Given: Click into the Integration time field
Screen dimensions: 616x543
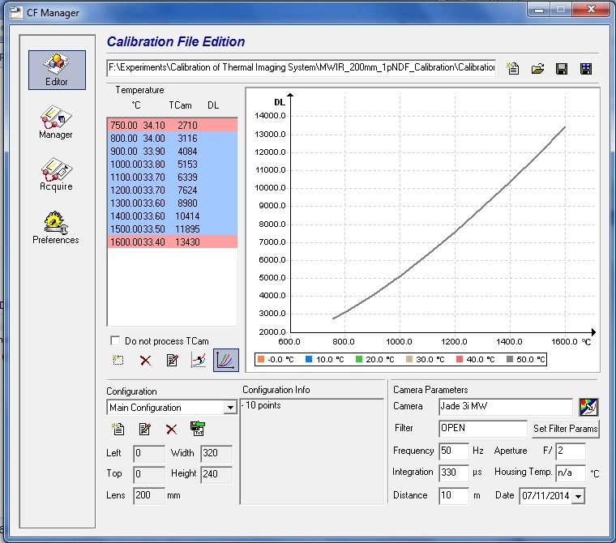Looking at the screenshot, I should tap(454, 472).
